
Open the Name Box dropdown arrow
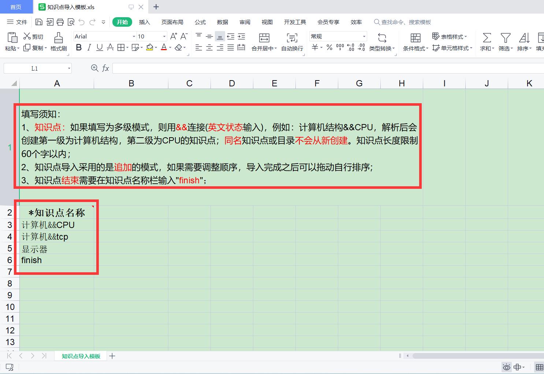[x=69, y=68]
